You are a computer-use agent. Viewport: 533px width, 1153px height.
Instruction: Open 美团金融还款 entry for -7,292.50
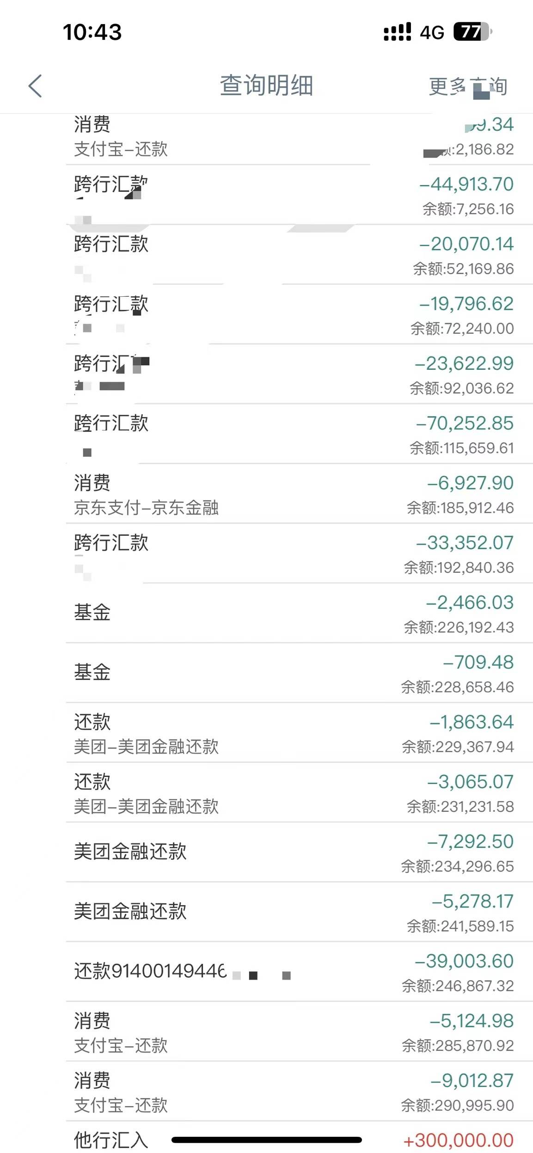pyautogui.click(x=299, y=852)
